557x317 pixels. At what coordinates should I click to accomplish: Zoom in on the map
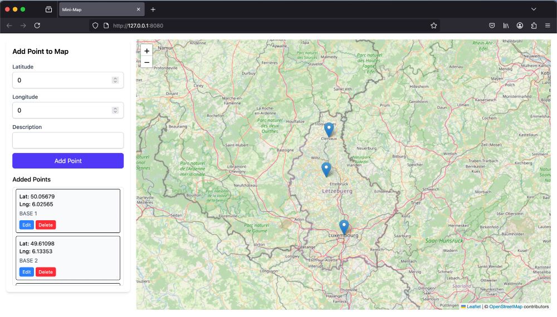click(x=146, y=51)
